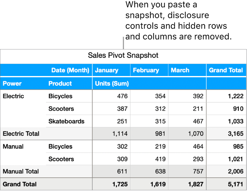
Task: Click the Electric row label
Action: [x=13, y=96]
